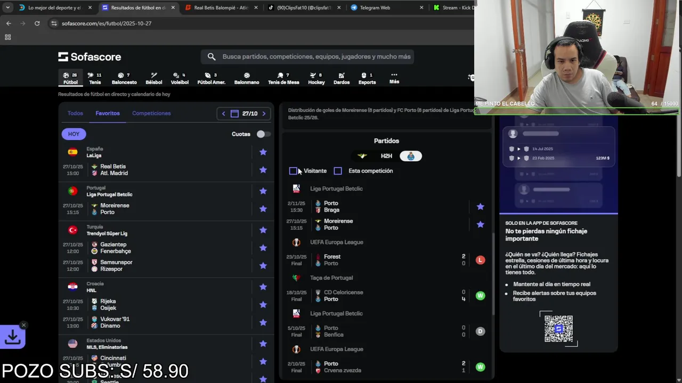Check the Visitante checkbox
The width and height of the screenshot is (682, 383).
pyautogui.click(x=293, y=171)
